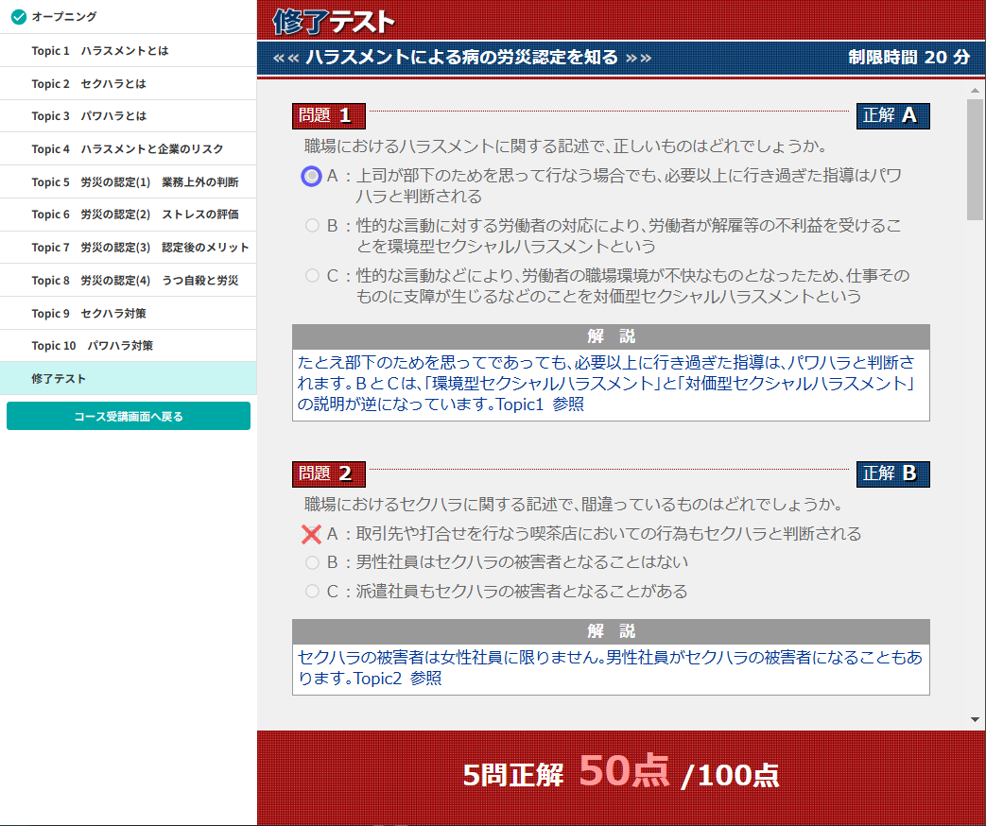Open Topic 9 セクハラ対策
The height and width of the screenshot is (826, 986).
pos(129,313)
